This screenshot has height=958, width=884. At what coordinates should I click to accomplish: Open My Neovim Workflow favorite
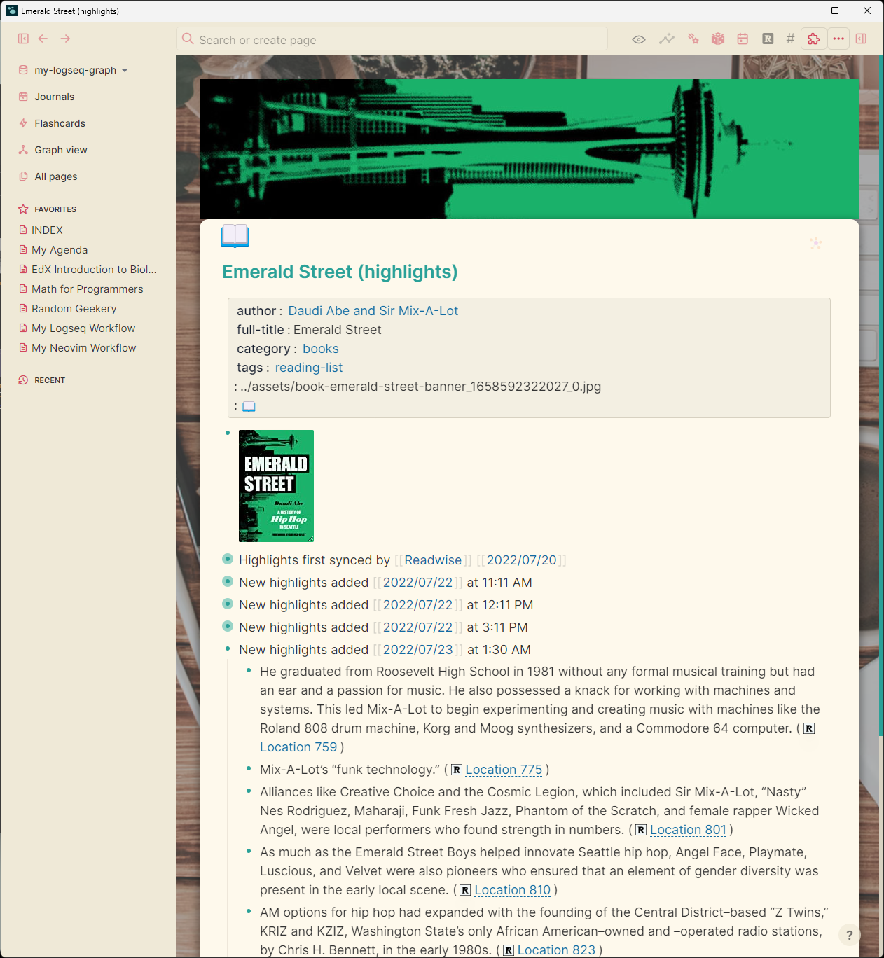[83, 348]
